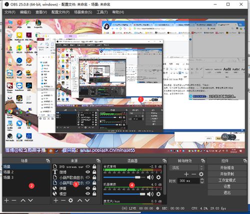Undock the 控件 panel via float icon
Screen dimensions: 250x214
tap(245, 161)
